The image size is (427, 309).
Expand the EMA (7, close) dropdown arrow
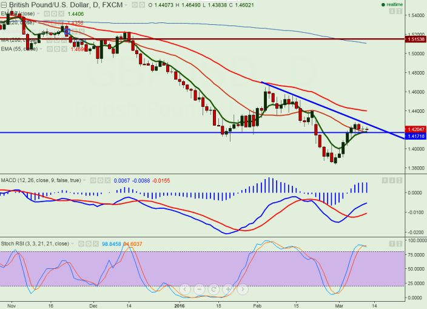pos(38,13)
